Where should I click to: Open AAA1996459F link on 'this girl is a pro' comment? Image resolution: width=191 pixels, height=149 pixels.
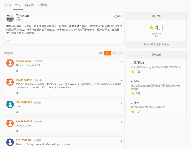coord(24,80)
